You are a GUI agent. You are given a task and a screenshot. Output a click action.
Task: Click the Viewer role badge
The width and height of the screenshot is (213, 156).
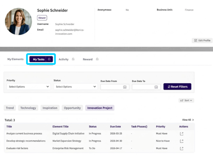[x=42, y=18]
